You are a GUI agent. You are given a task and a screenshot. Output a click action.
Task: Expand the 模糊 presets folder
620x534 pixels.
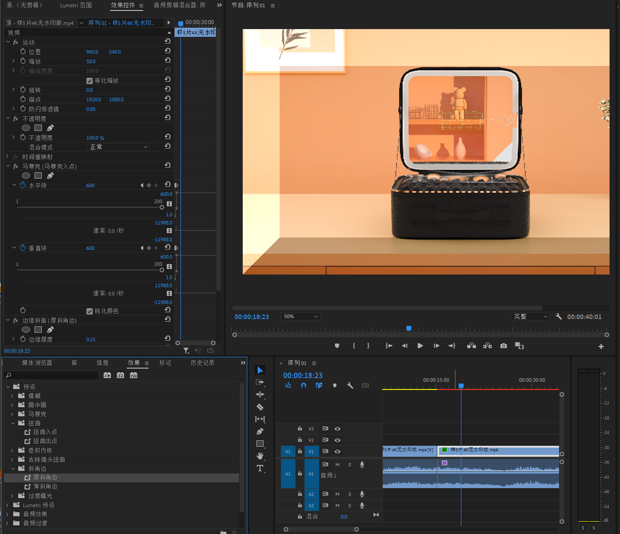(x=12, y=396)
